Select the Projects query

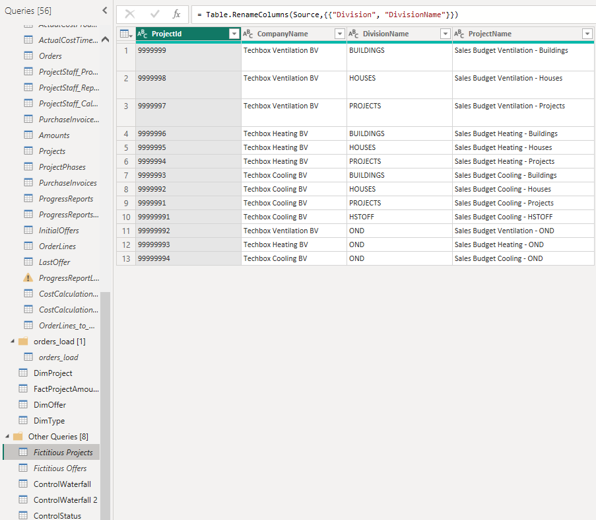coord(52,151)
